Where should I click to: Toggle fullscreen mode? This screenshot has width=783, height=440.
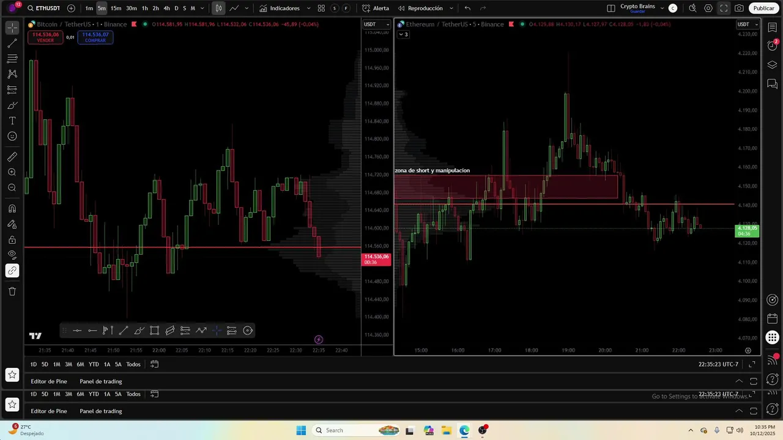click(x=724, y=8)
